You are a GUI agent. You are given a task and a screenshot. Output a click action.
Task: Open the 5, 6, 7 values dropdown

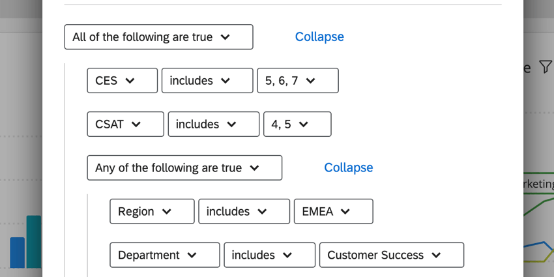click(x=297, y=81)
